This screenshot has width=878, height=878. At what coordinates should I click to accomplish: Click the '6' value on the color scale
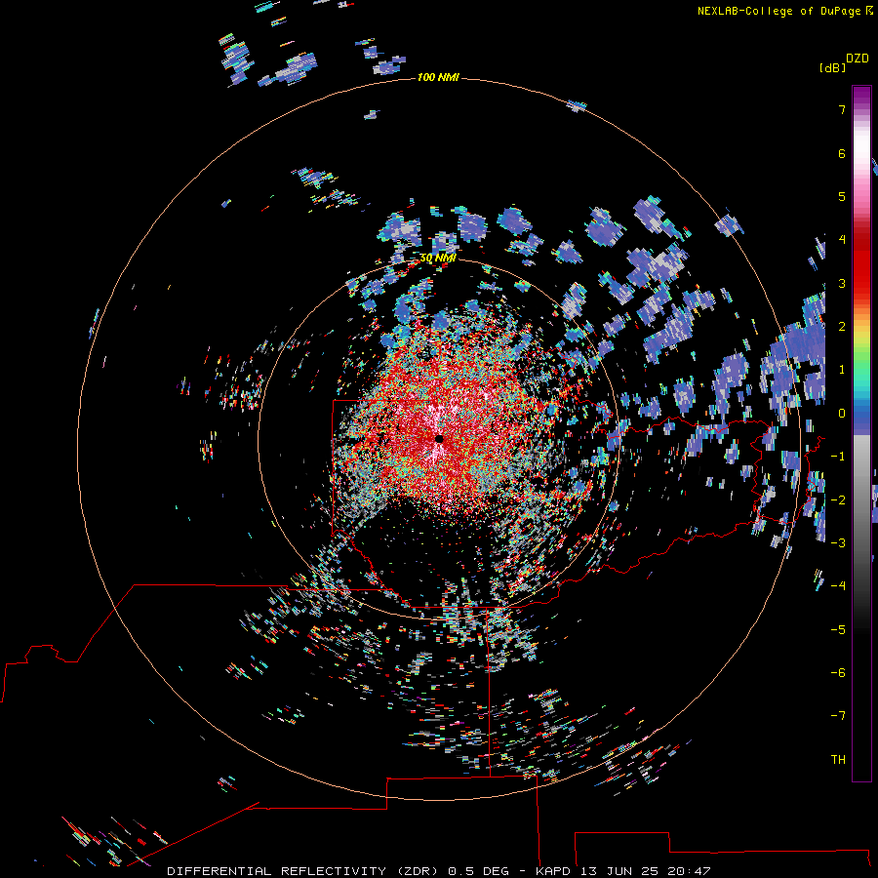[842, 153]
